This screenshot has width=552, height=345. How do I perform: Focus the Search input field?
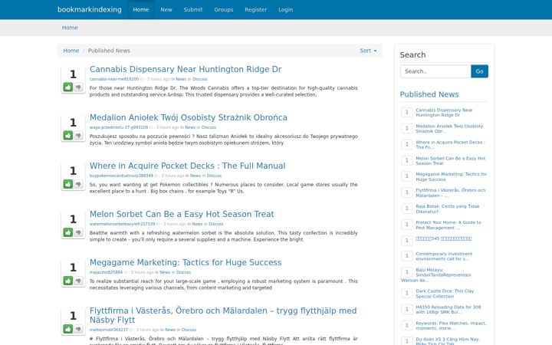pos(435,71)
